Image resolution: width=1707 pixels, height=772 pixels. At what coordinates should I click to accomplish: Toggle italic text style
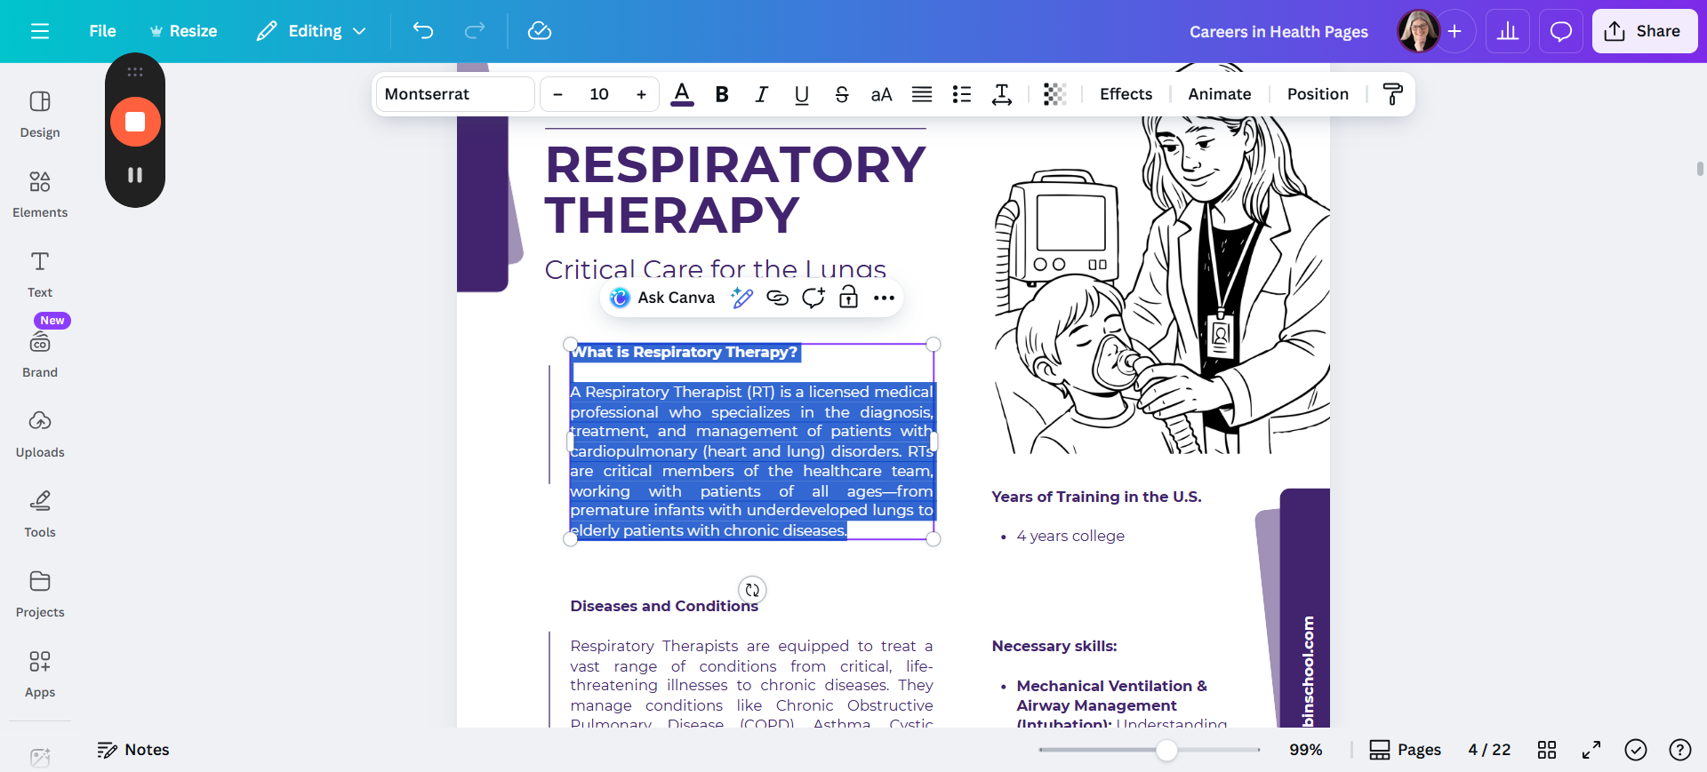click(x=761, y=94)
